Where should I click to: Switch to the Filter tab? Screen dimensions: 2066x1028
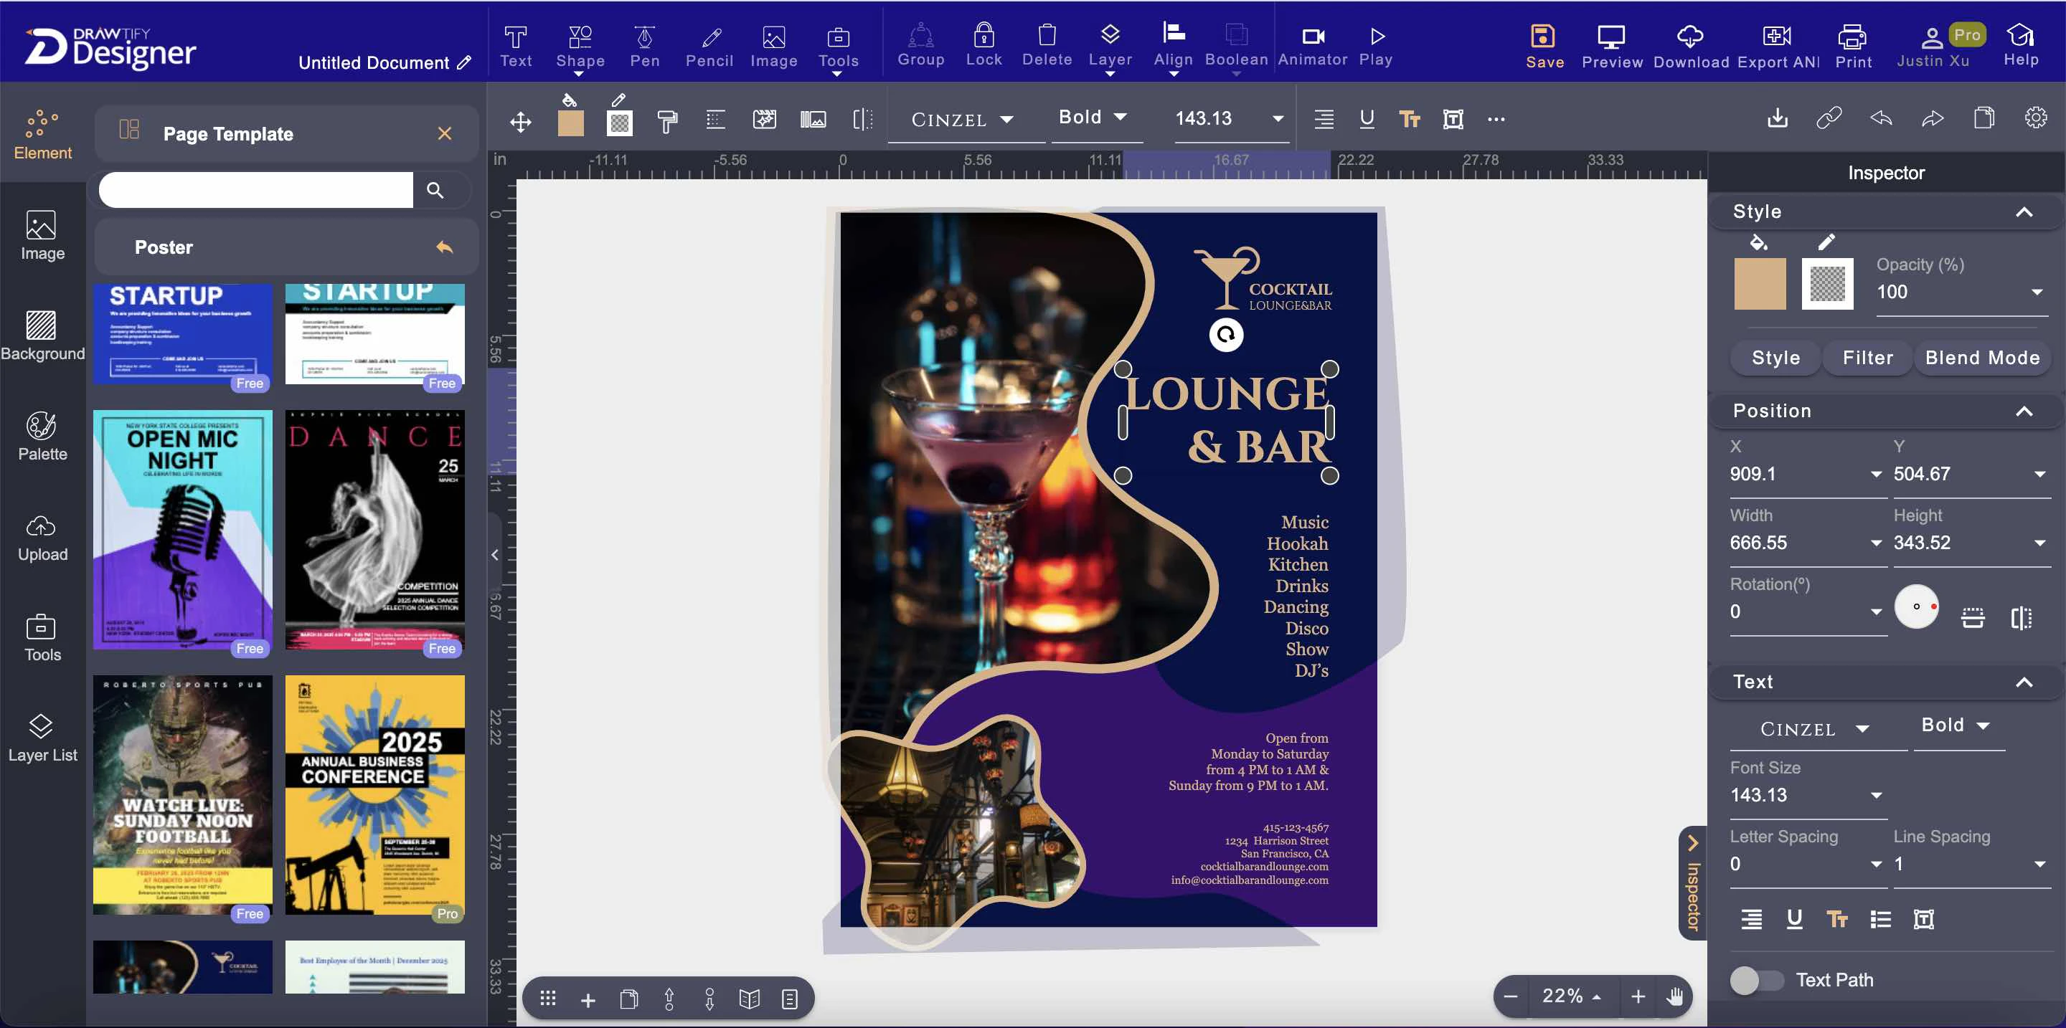tap(1867, 357)
